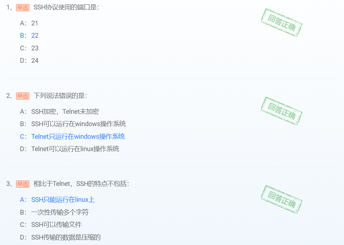Click the 单选 tag on question 2
Image resolution: width=344 pixels, height=245 pixels.
[x=23, y=96]
